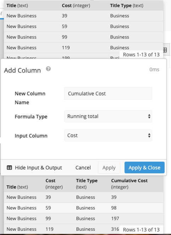Screen dimensions: 171x235
Task: Click the Input Column dropdown arrows
Action: coord(149,135)
